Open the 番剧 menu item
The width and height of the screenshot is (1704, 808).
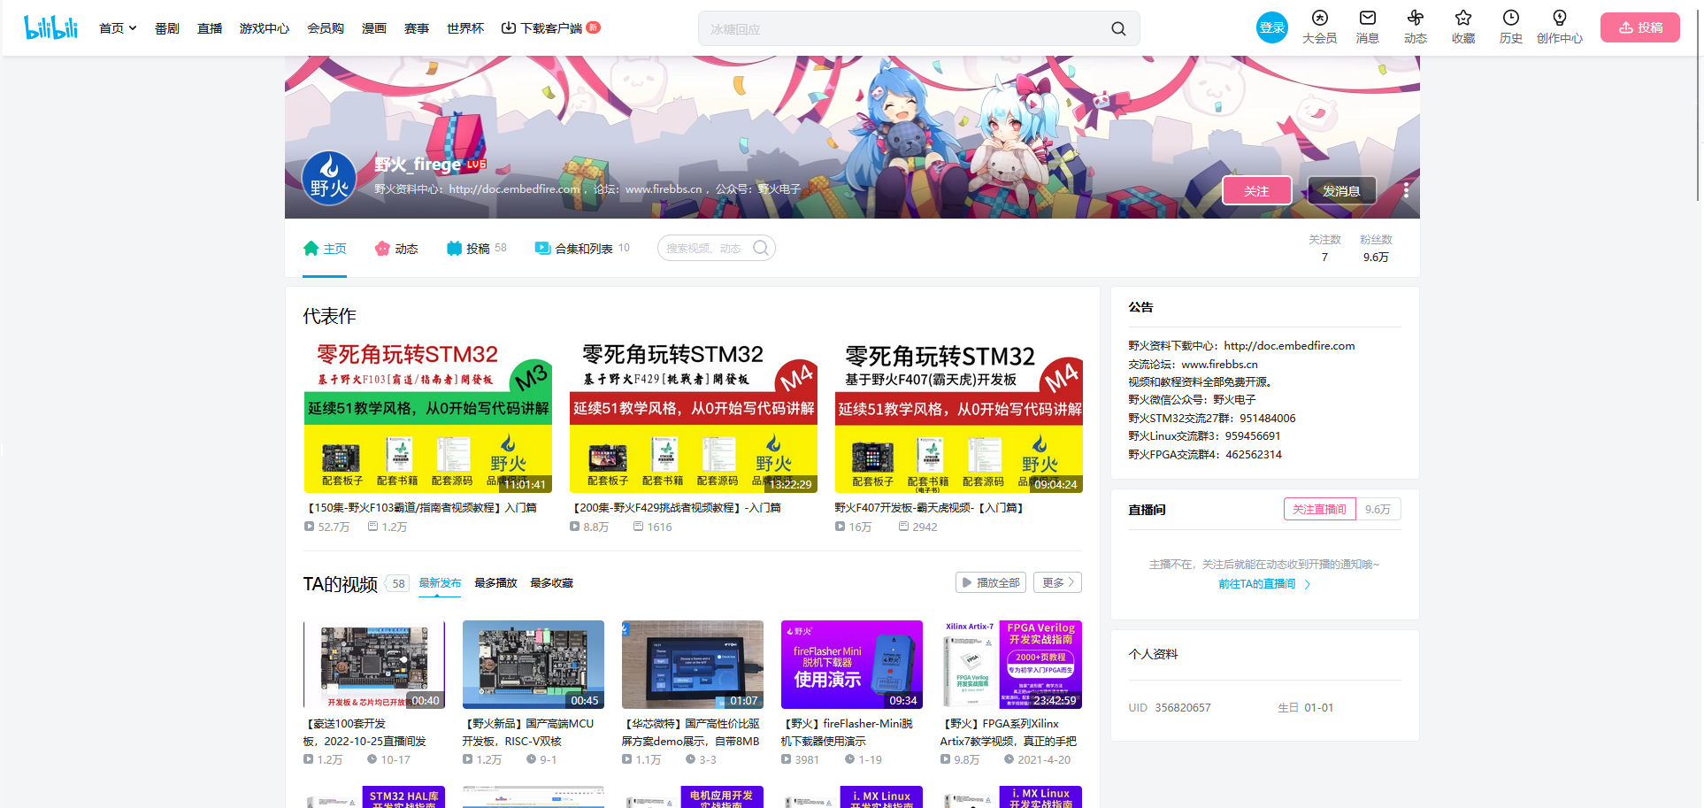(x=167, y=28)
